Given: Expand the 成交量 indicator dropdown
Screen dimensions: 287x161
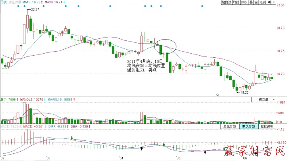Looking at the screenshot, I should 264,100.
